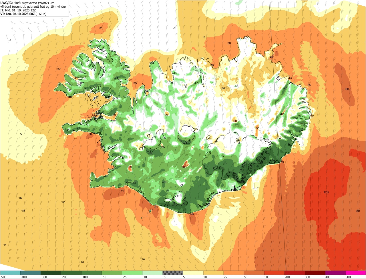Select the -200 to -100 green legend swatch
This screenshot has height=279, width=366.
(71, 273)
